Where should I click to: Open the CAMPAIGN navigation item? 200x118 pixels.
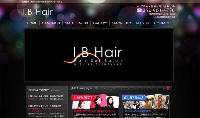(51, 23)
